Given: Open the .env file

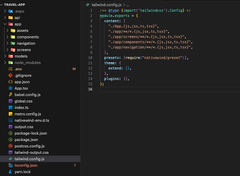Looking at the screenshot, I should 40,69.
